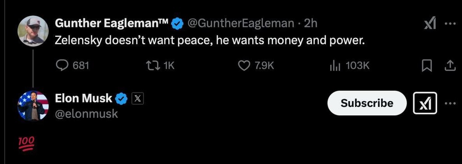Bookmark Gunther Eagleman's post
462x164 pixels.
coord(427,66)
